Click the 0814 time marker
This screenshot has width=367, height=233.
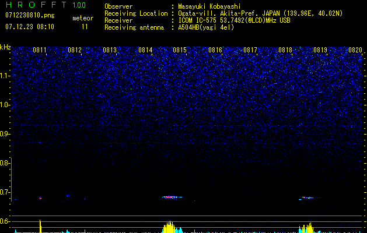click(x=145, y=50)
